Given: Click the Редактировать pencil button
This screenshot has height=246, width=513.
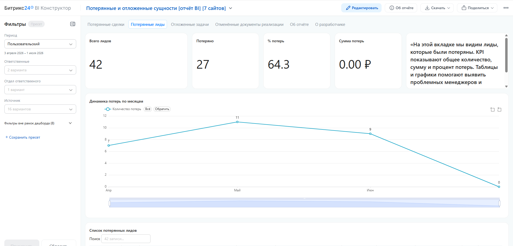Looking at the screenshot, I should pyautogui.click(x=361, y=8).
